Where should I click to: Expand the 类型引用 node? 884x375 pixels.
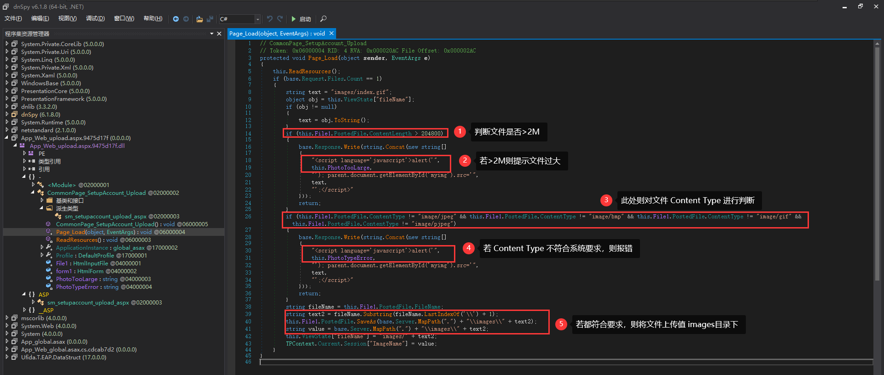tap(24, 161)
